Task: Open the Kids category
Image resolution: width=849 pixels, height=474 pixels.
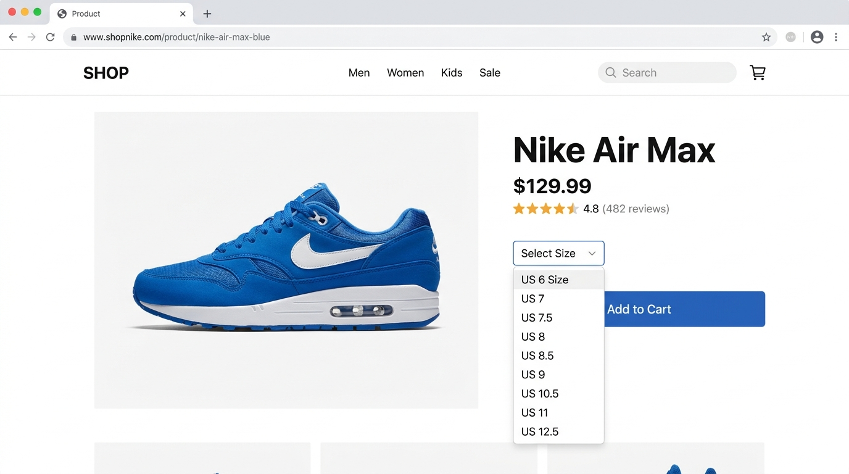Action: [x=452, y=73]
